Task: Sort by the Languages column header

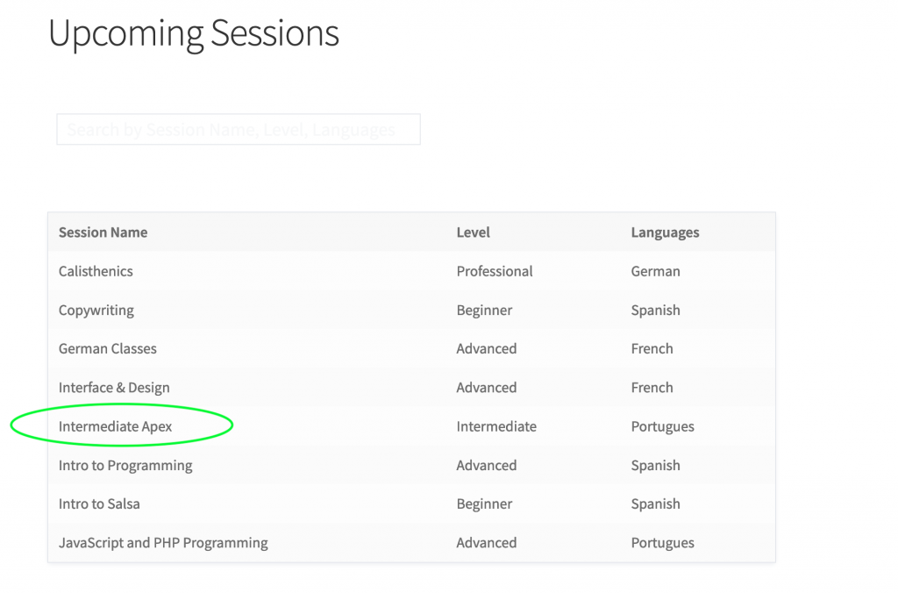Action: [x=665, y=232]
